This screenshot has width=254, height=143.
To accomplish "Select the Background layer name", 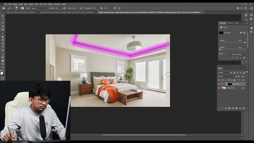I will tap(231, 88).
